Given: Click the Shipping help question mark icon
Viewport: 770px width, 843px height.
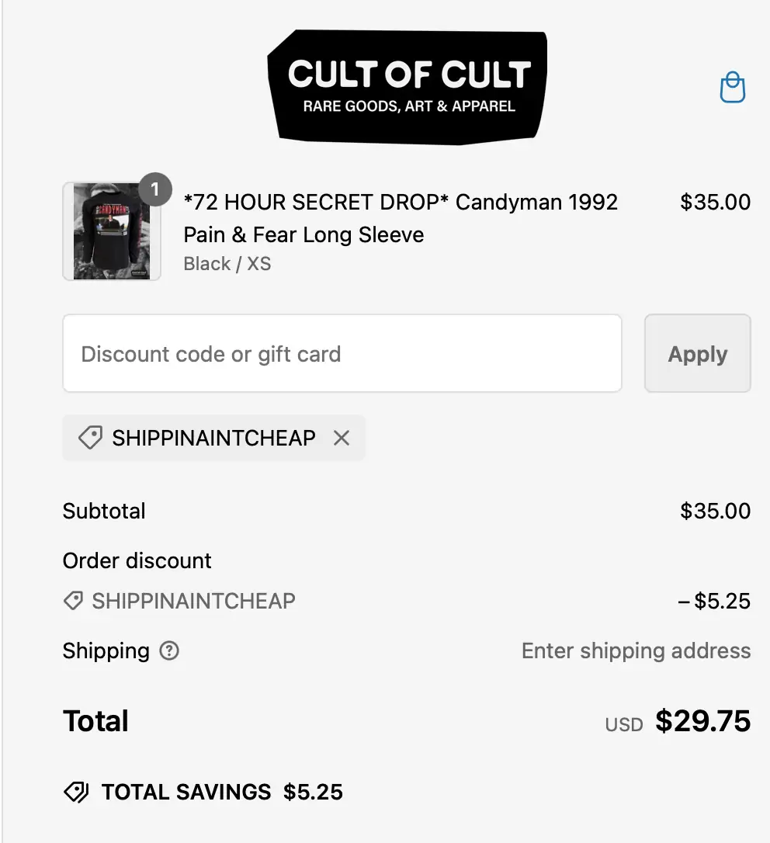Looking at the screenshot, I should point(169,650).
